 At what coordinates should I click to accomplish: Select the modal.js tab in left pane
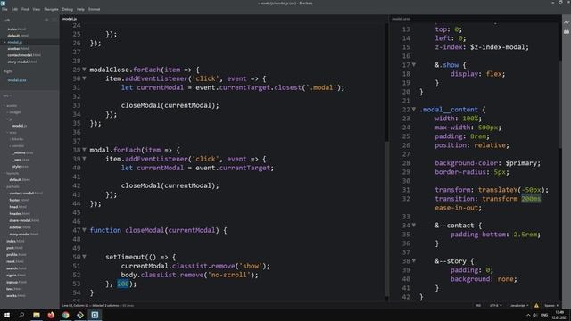[x=70, y=19]
